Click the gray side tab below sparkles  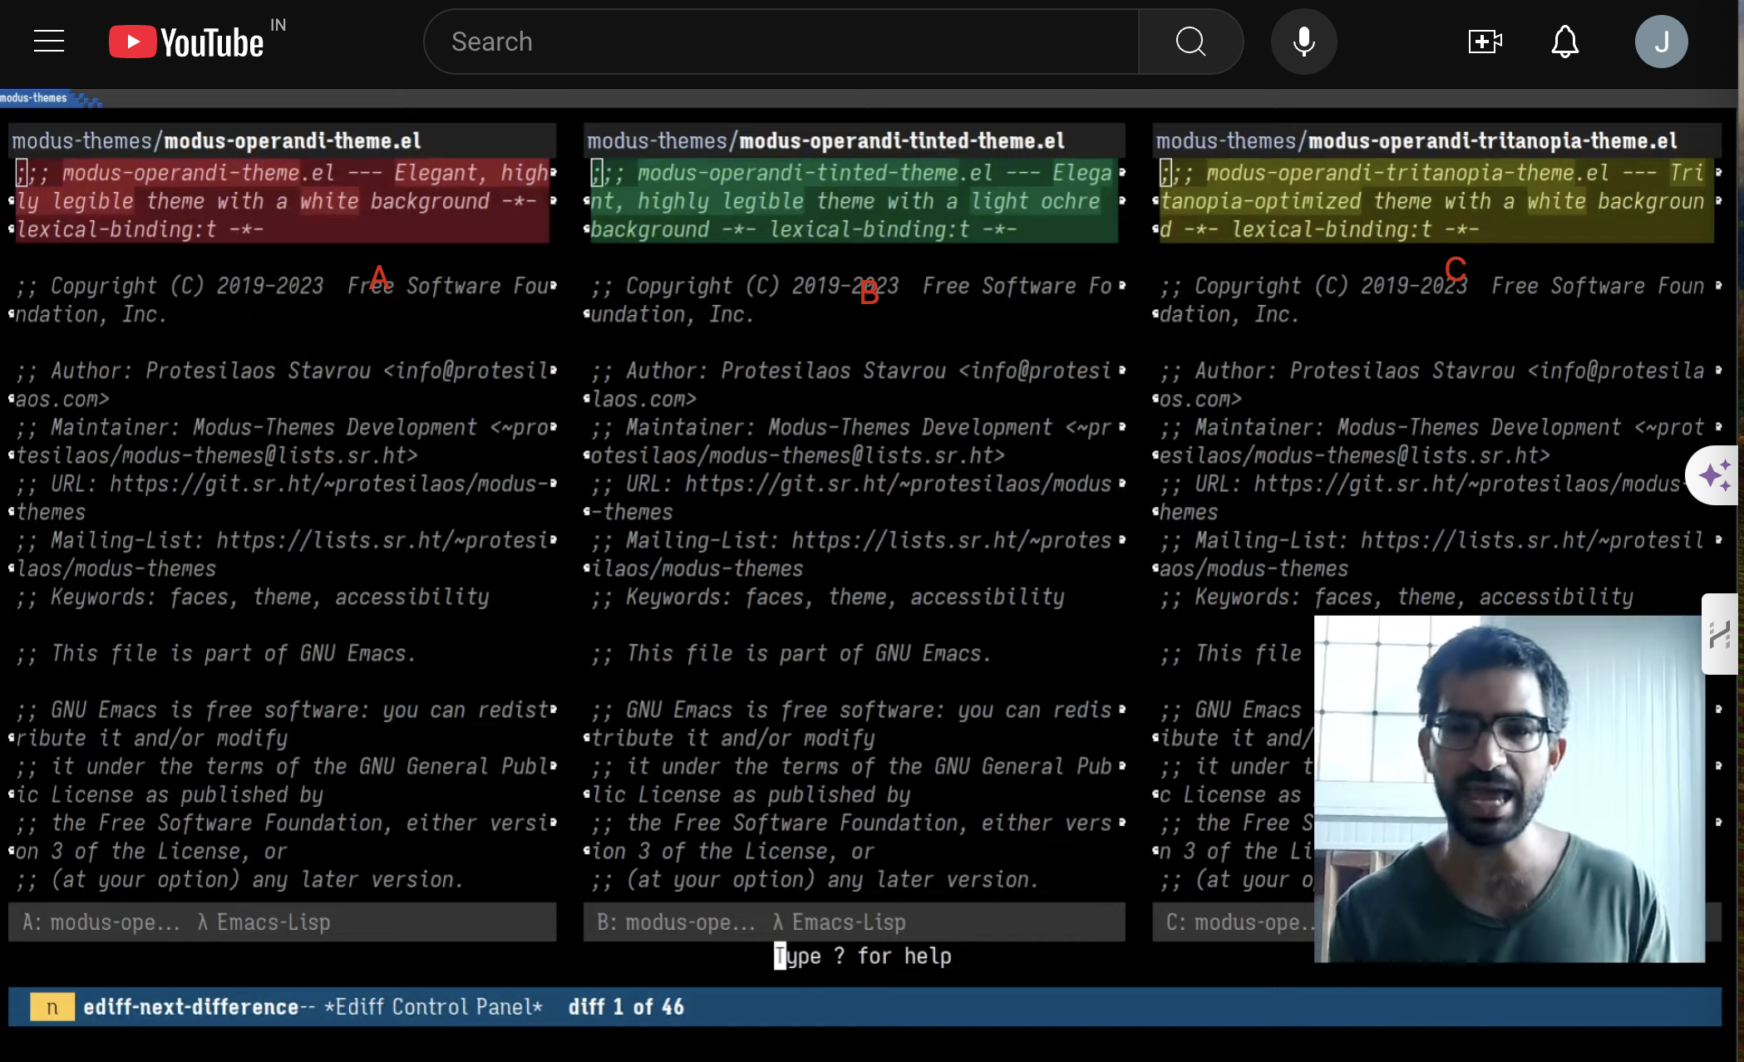tap(1719, 634)
